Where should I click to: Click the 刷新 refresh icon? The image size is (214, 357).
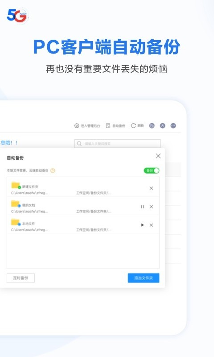[x=133, y=126]
